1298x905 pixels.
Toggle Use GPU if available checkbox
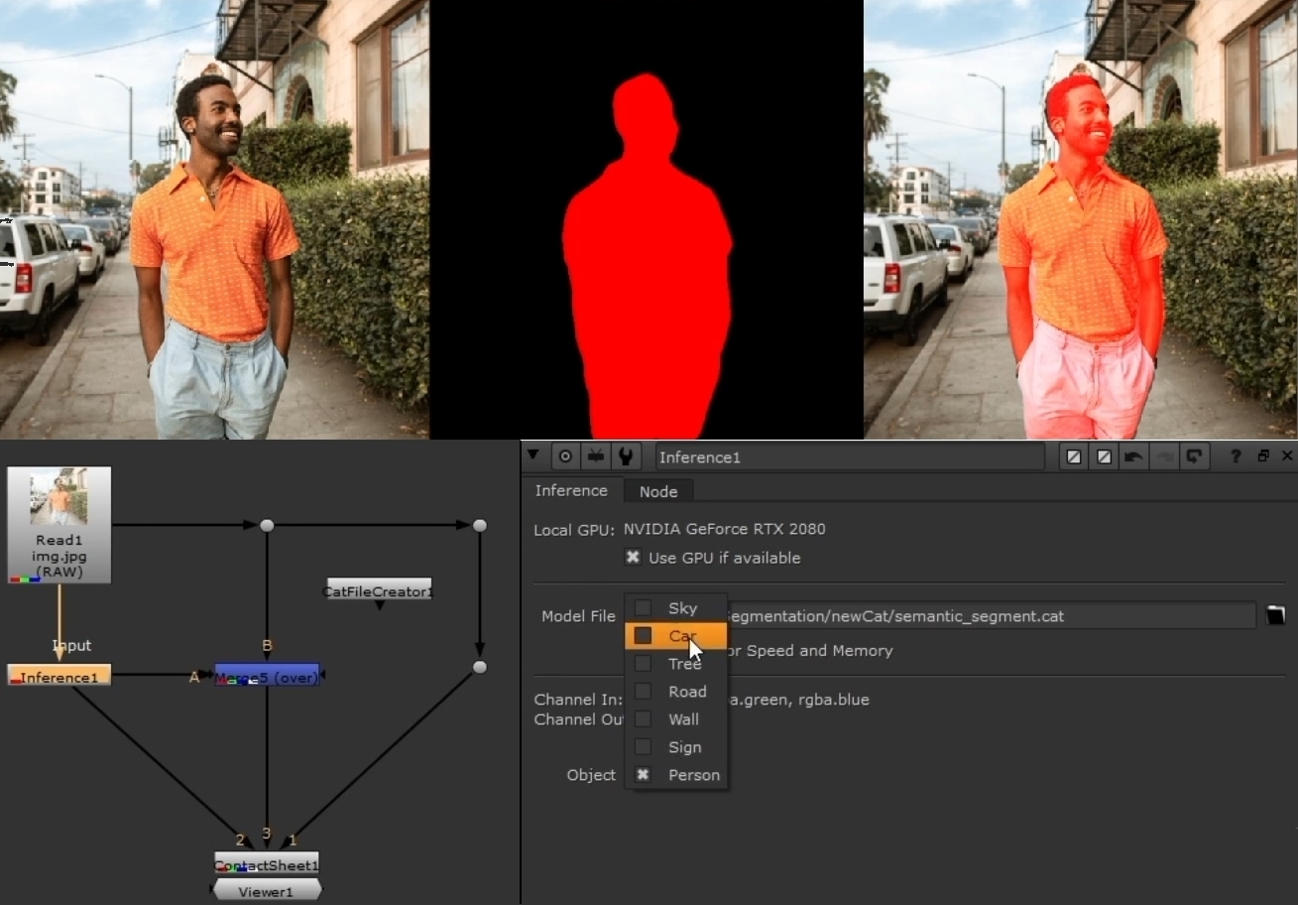tap(633, 558)
